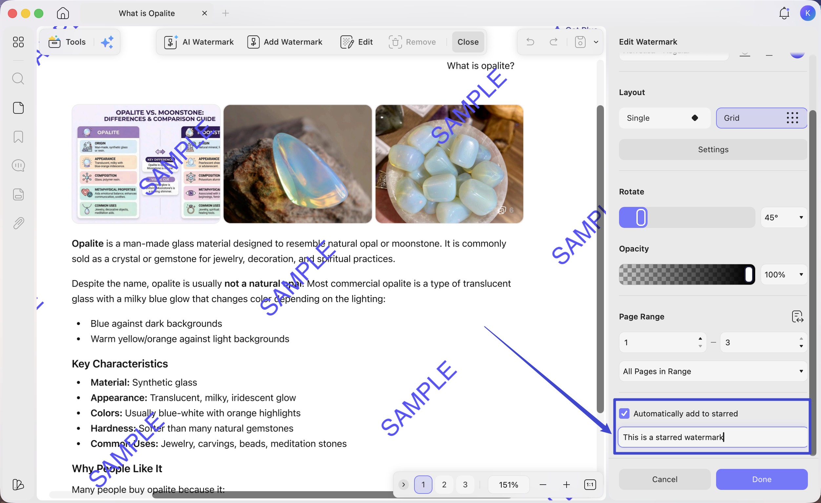The image size is (821, 503).
Task: Select the Grid layout option
Action: point(761,118)
